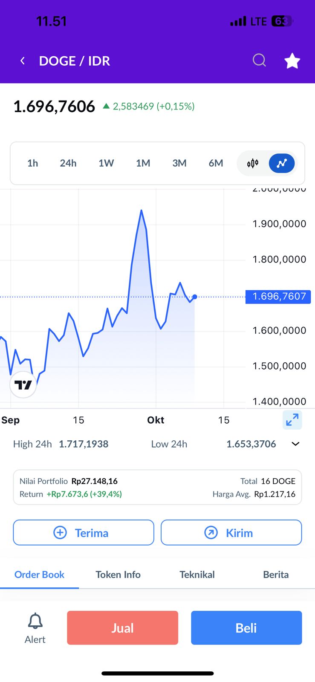This screenshot has width=315, height=682.
Task: Click the DOGE / IDR title
Action: click(x=75, y=61)
